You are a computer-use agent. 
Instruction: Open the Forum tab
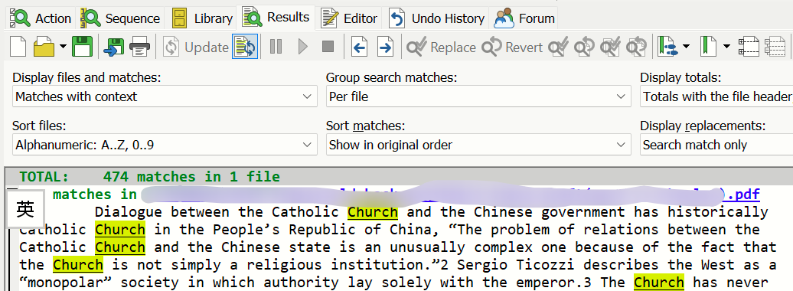(x=525, y=18)
